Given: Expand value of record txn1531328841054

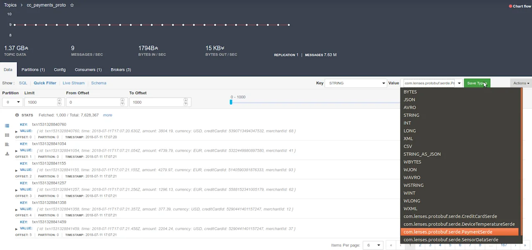Looking at the screenshot, I should (x=16, y=151).
